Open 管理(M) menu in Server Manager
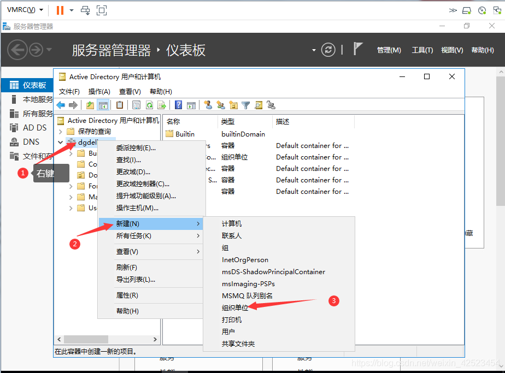This screenshot has height=373, width=505. tap(389, 50)
